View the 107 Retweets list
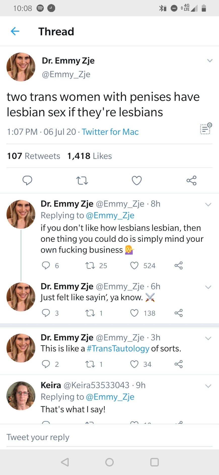This screenshot has width=219, height=475. coord(33,156)
